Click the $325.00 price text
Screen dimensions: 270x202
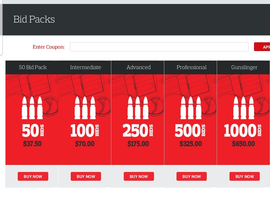coord(191,144)
